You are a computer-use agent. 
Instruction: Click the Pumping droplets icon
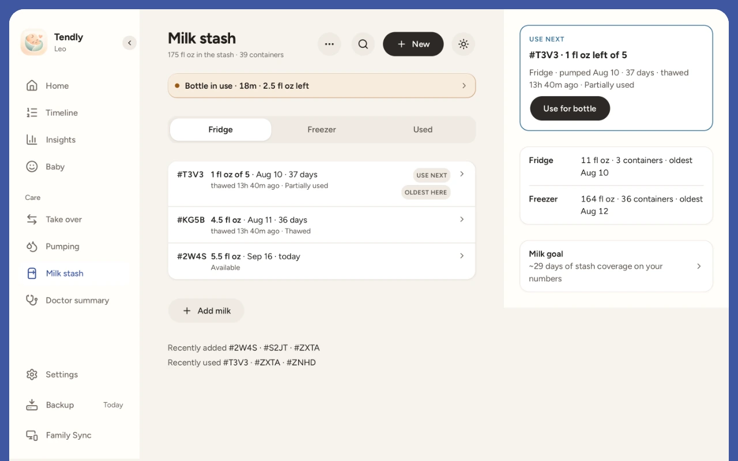pyautogui.click(x=32, y=247)
